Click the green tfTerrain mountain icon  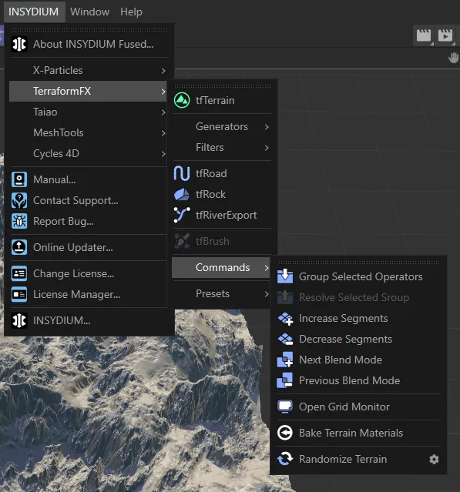tap(182, 100)
